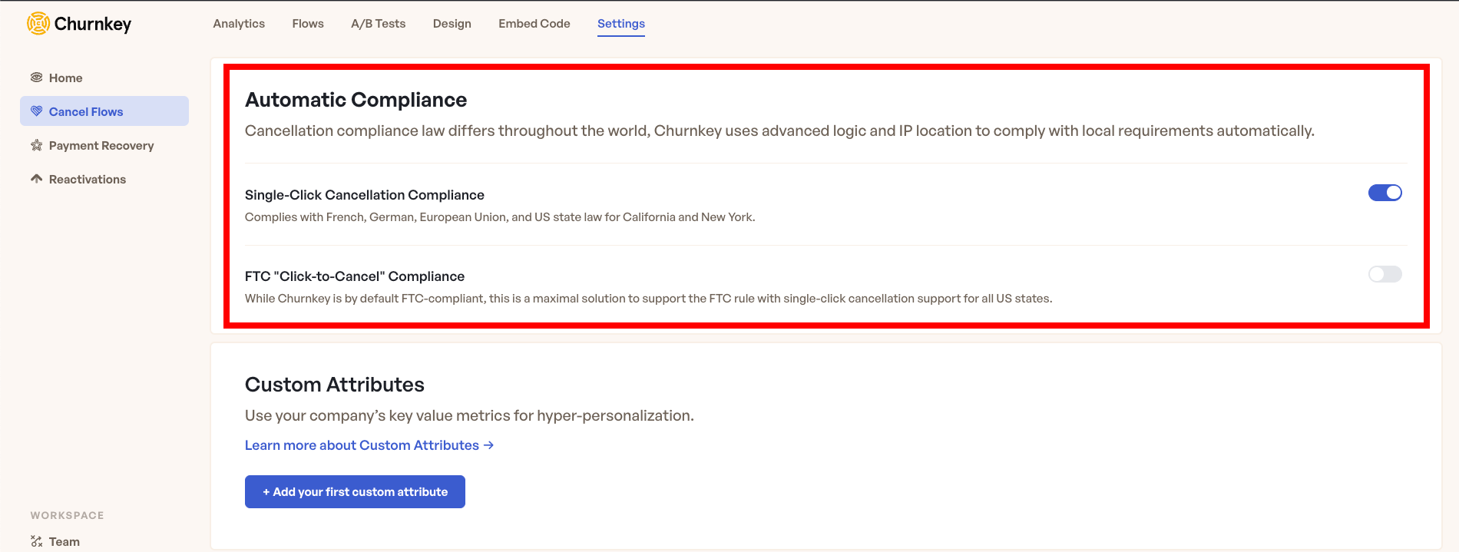
Task: Click the Custom Attributes heading
Action: (x=334, y=385)
